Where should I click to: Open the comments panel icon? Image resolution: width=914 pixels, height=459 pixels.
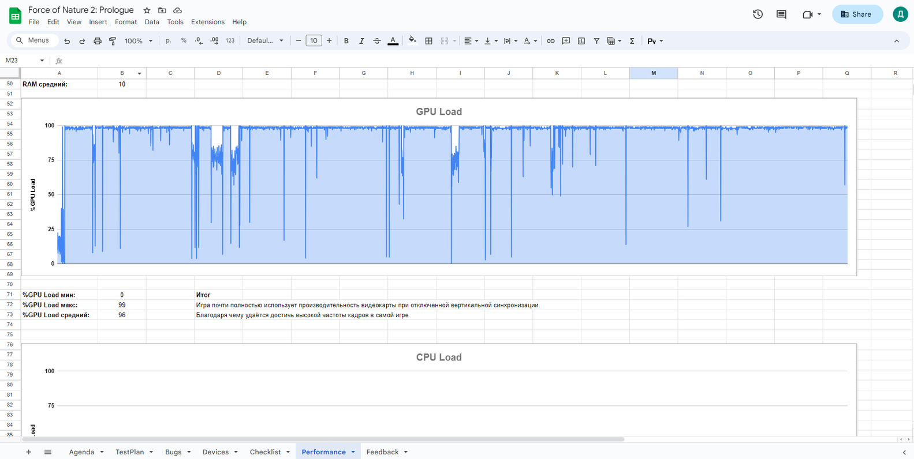coord(781,14)
